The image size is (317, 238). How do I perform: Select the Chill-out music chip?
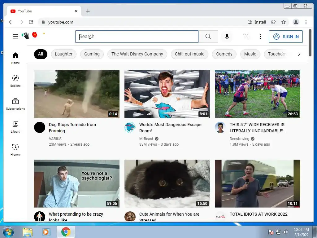190,54
